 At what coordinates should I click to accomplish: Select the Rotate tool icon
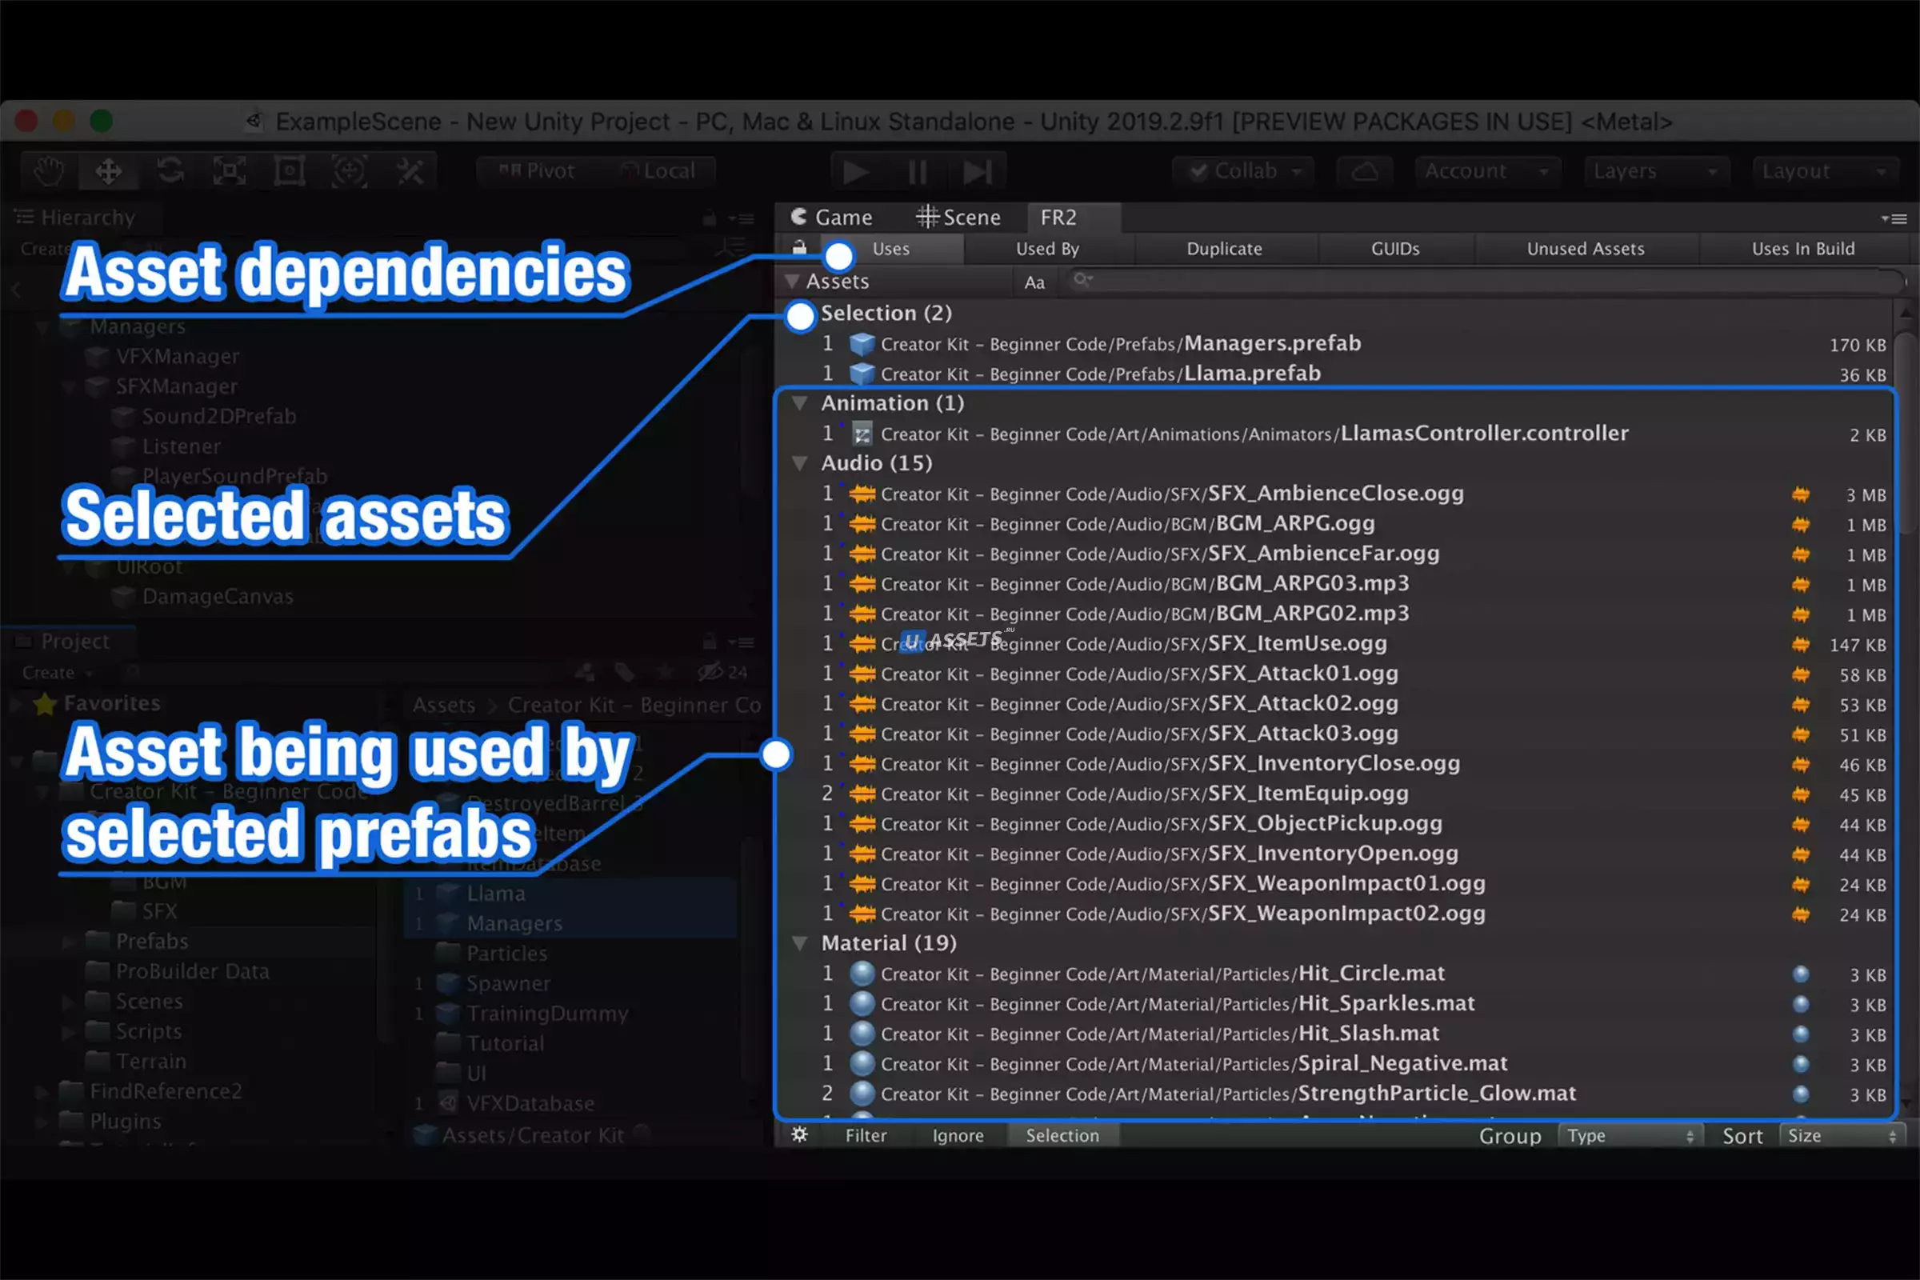[170, 171]
